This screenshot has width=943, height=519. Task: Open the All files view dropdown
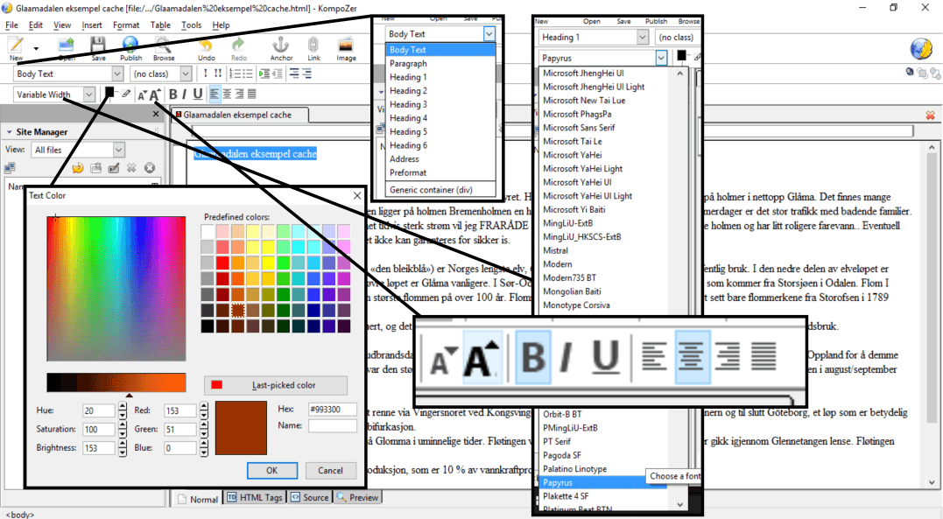coord(78,150)
